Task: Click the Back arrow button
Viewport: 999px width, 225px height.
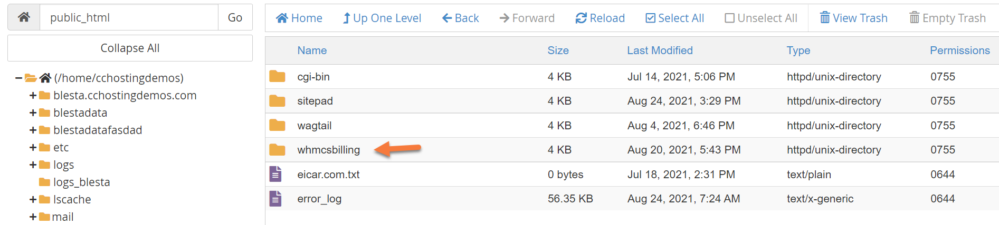Action: tap(460, 18)
